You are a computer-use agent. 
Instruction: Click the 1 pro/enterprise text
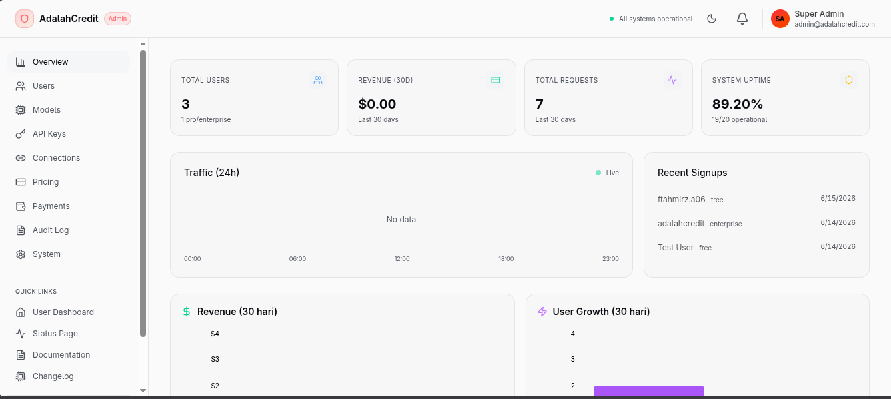[x=206, y=120]
